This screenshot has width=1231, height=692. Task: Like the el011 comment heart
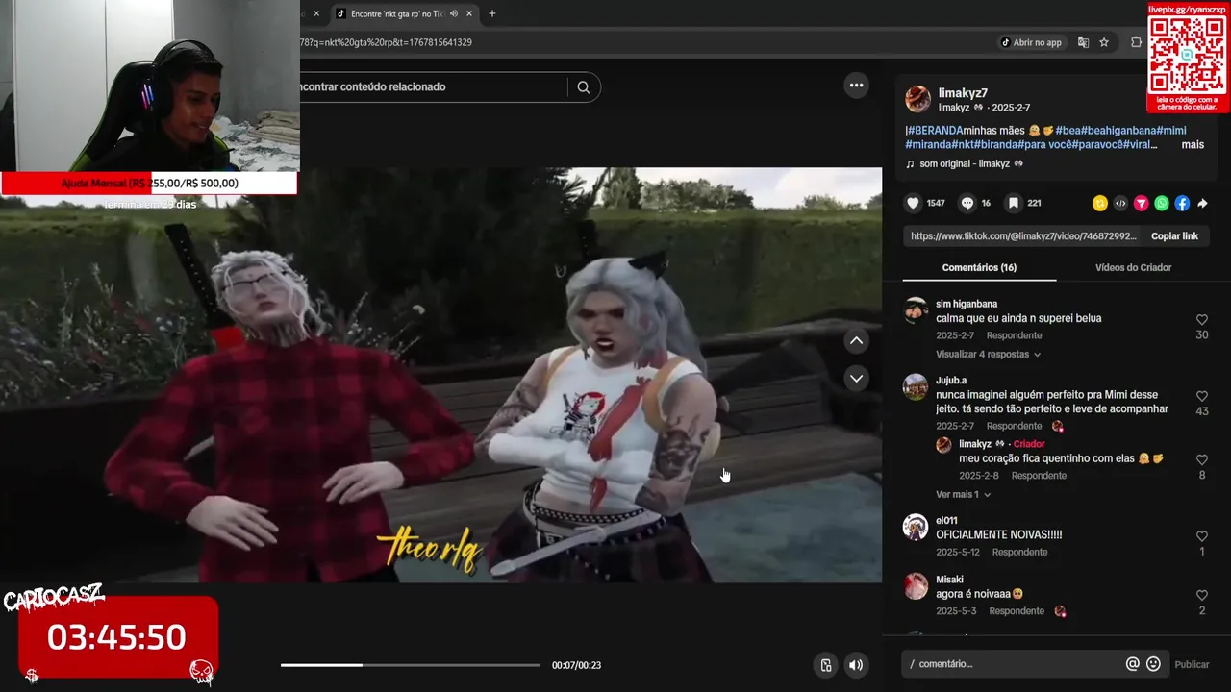[x=1202, y=536]
